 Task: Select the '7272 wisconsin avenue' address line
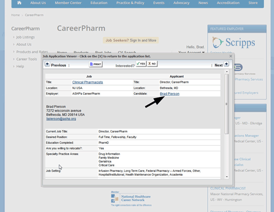pyautogui.click(x=64, y=111)
